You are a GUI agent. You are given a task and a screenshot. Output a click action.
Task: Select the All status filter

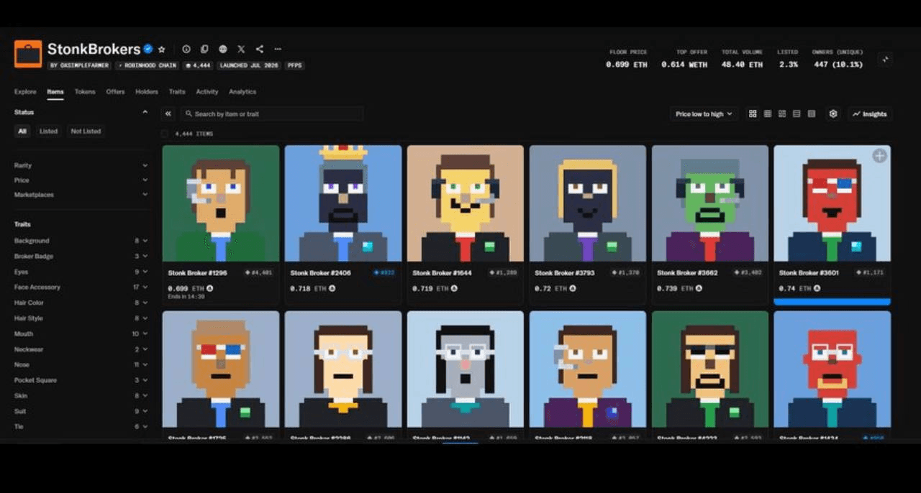pos(22,131)
